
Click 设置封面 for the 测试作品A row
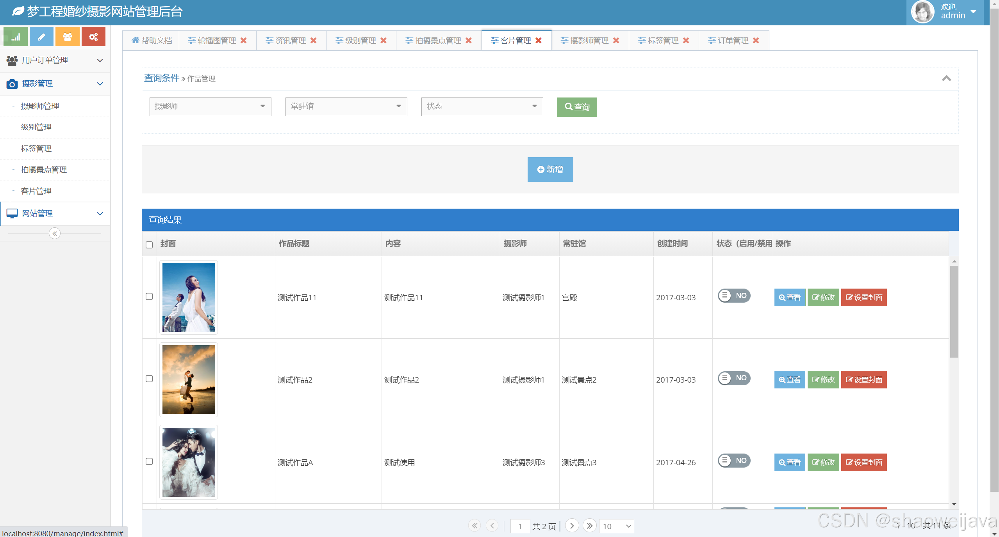[x=863, y=462]
